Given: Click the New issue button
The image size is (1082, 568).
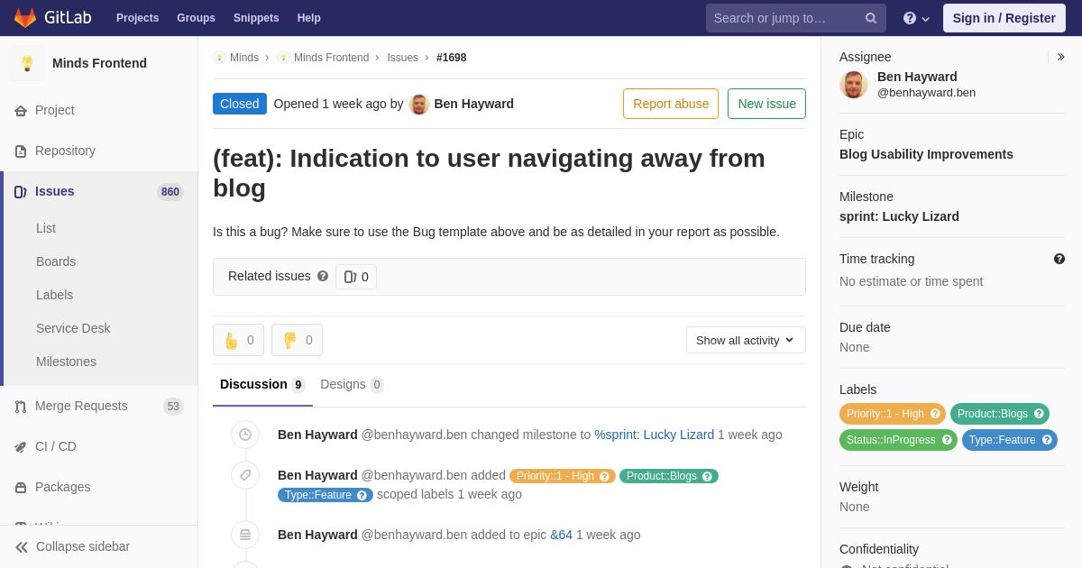Looking at the screenshot, I should tap(766, 104).
